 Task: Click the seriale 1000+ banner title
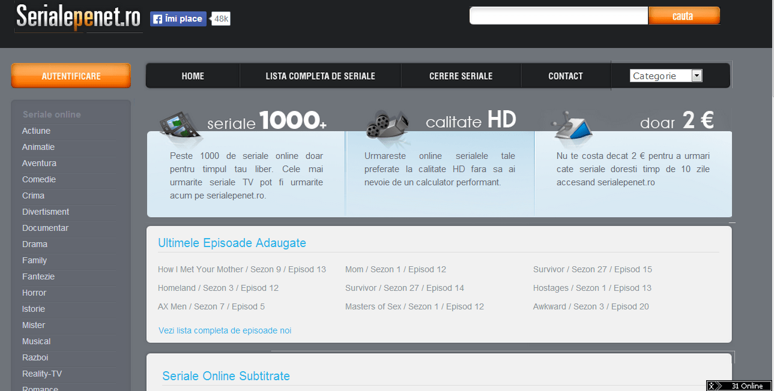click(267, 121)
